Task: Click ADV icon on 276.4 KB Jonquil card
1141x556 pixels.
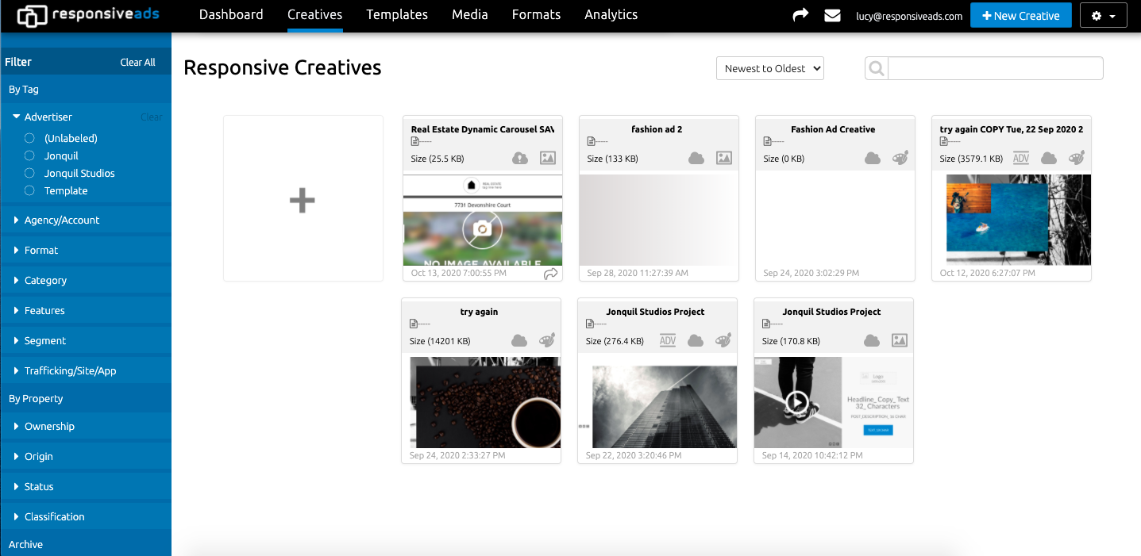Action: point(668,340)
